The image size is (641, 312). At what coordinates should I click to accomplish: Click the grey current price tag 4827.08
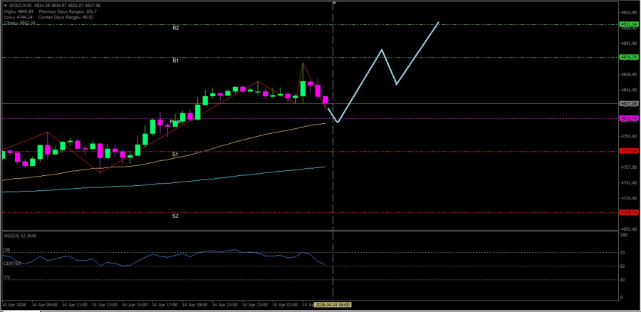[x=628, y=103]
